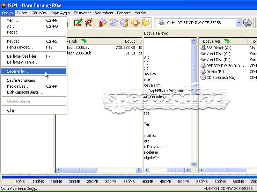
Task: Choose Disk Kapağını Bastır... menu entry
Action: click(x=34, y=92)
